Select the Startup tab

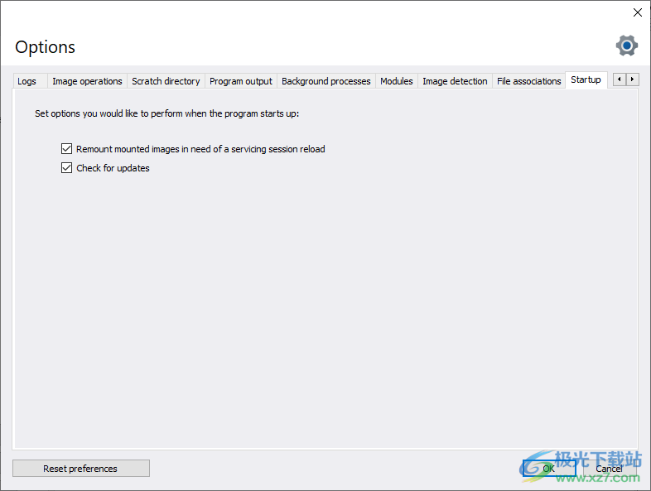coord(586,79)
